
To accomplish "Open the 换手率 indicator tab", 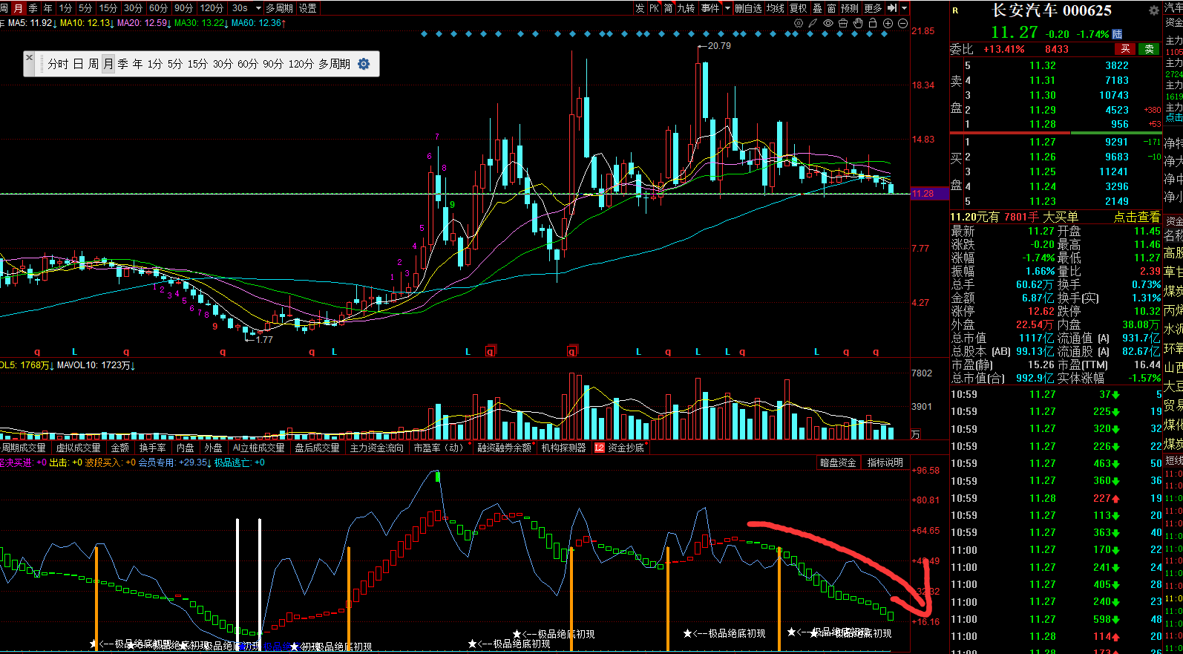I will (x=152, y=448).
